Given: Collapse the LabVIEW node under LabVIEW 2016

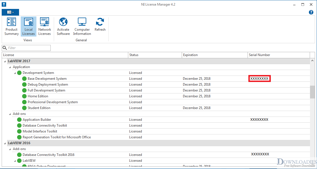Looking at the screenshot, I should click(x=15, y=161).
